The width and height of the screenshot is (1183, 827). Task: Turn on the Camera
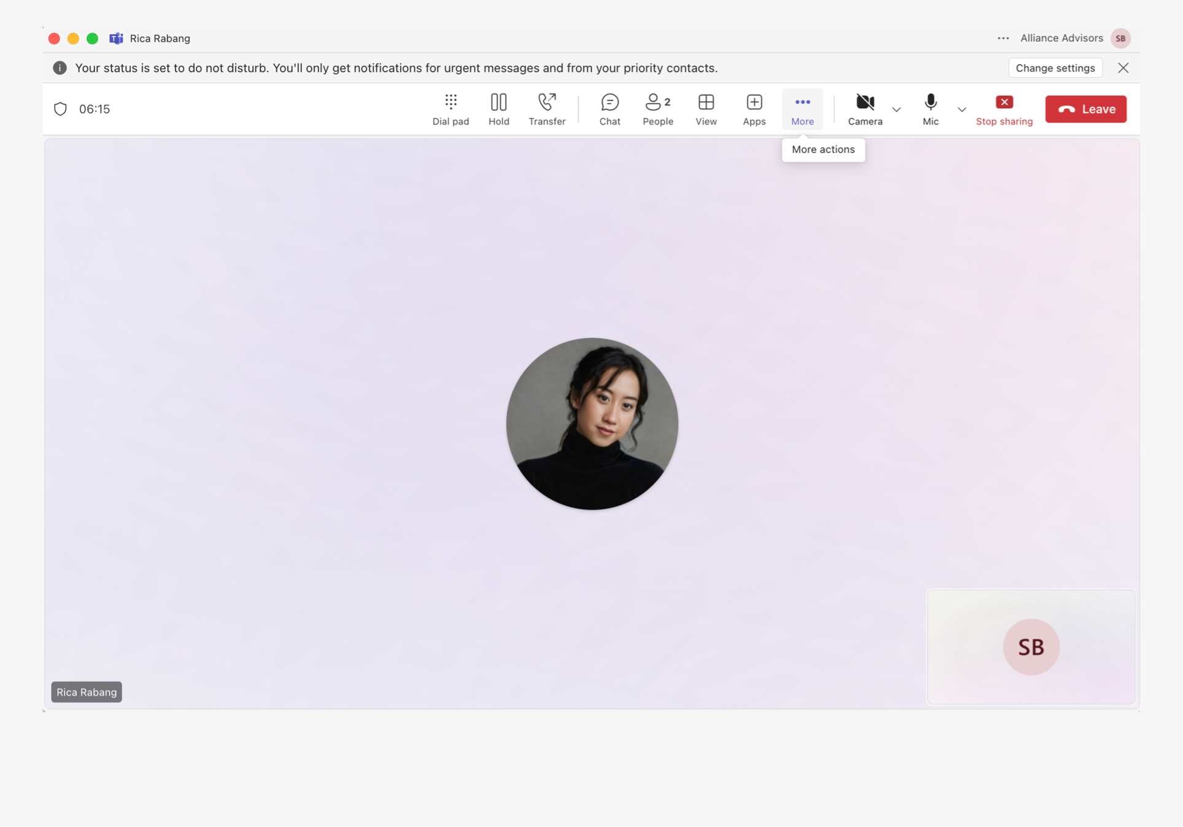coord(864,109)
